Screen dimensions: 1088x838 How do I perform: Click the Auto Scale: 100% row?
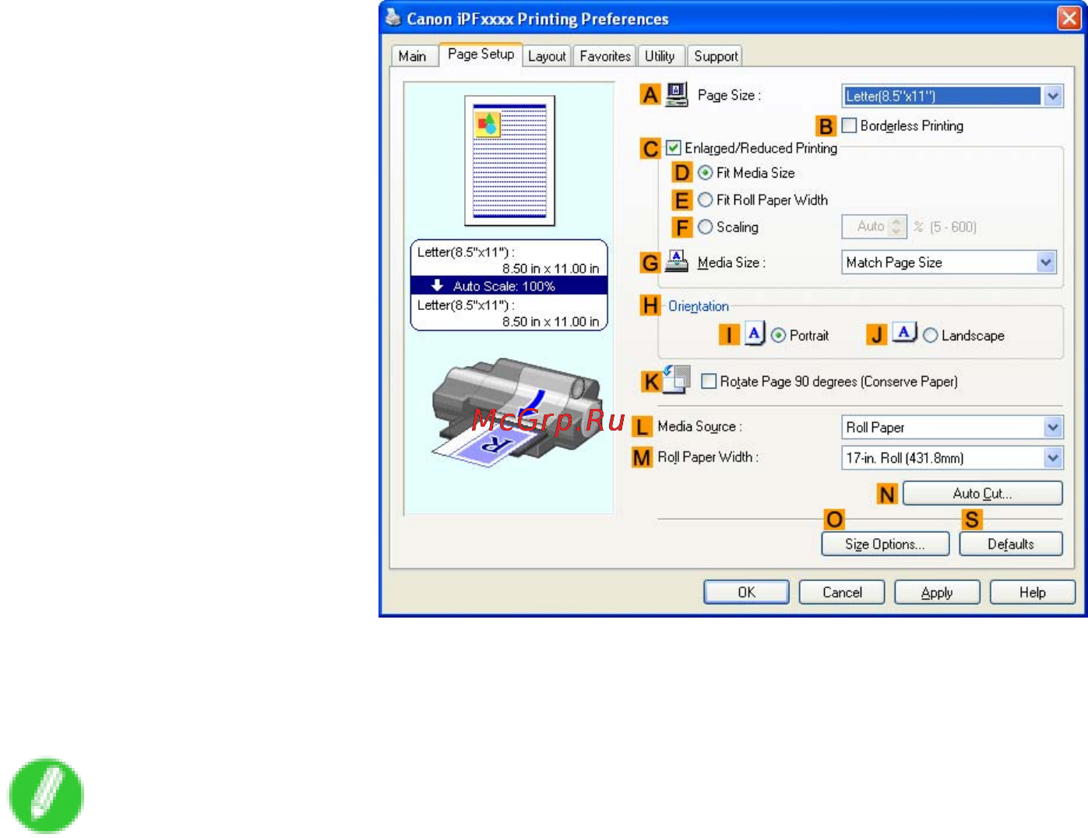[509, 286]
